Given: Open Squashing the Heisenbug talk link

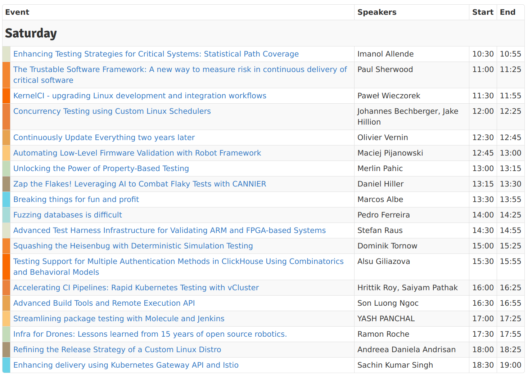Looking at the screenshot, I should tap(133, 246).
